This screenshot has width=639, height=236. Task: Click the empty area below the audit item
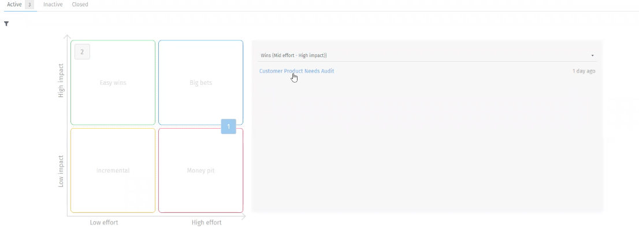point(426,144)
